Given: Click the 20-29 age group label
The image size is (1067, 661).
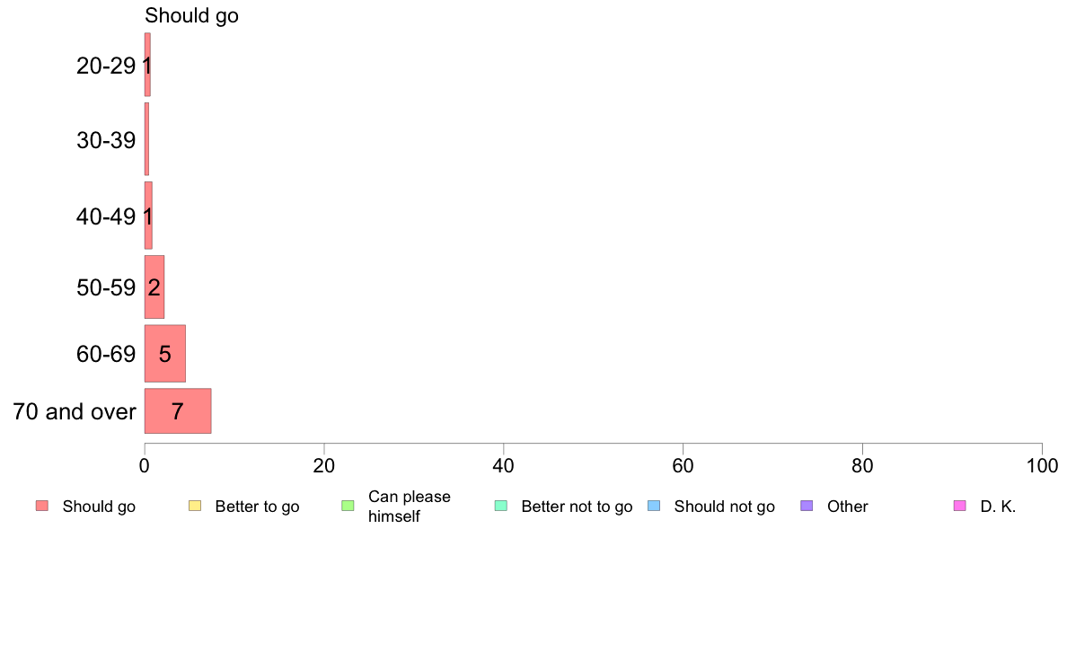Looking at the screenshot, I should 106,66.
